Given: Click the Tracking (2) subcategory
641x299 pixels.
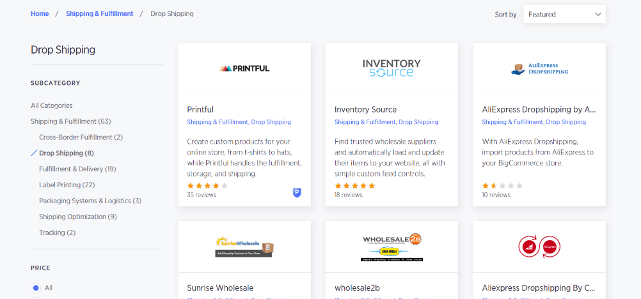Looking at the screenshot, I should (57, 233).
